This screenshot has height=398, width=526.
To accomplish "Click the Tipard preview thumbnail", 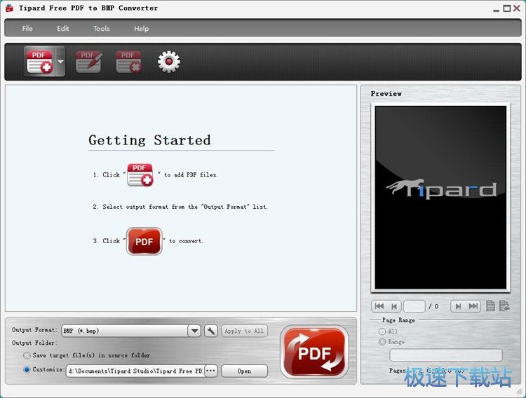I will pyautogui.click(x=440, y=198).
